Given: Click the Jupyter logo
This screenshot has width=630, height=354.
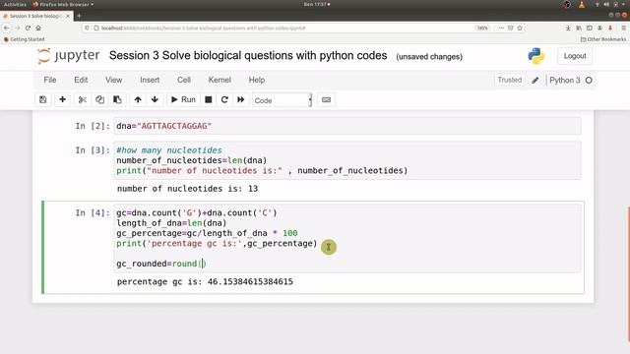Looking at the screenshot, I should click(x=68, y=56).
